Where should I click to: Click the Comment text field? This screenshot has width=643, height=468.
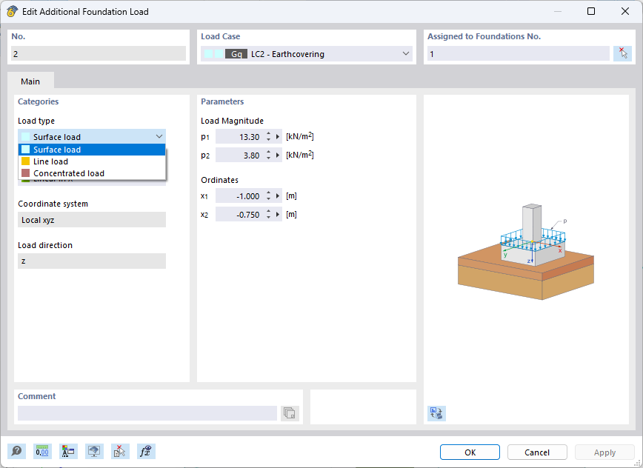tap(147, 413)
